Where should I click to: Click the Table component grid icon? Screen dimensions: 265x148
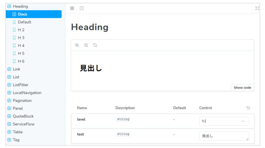[x=9, y=132]
